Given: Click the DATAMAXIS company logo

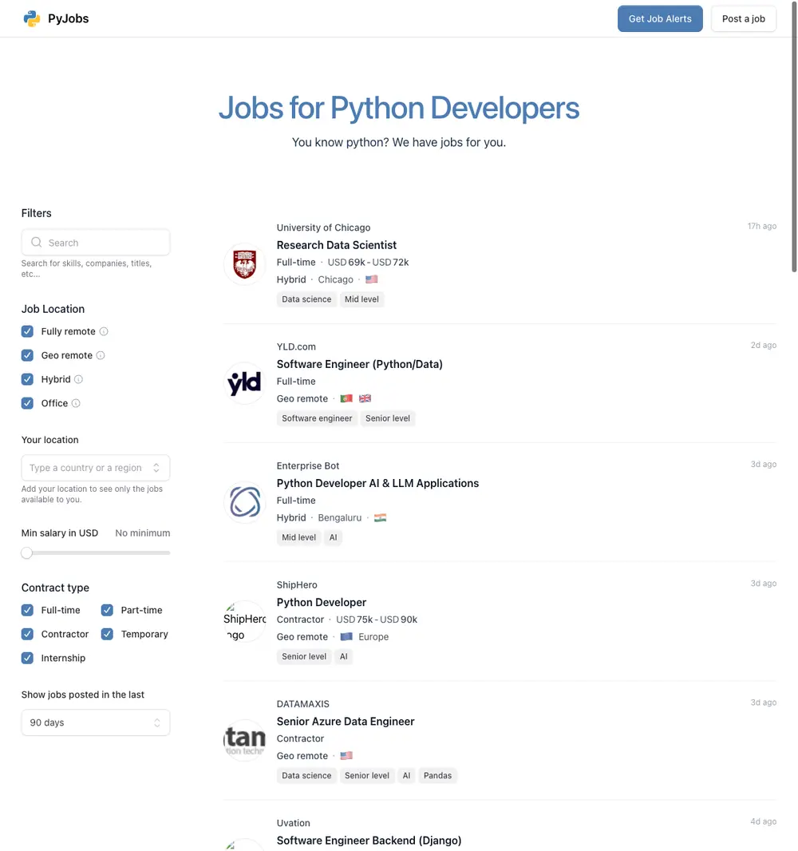Looking at the screenshot, I should point(245,740).
